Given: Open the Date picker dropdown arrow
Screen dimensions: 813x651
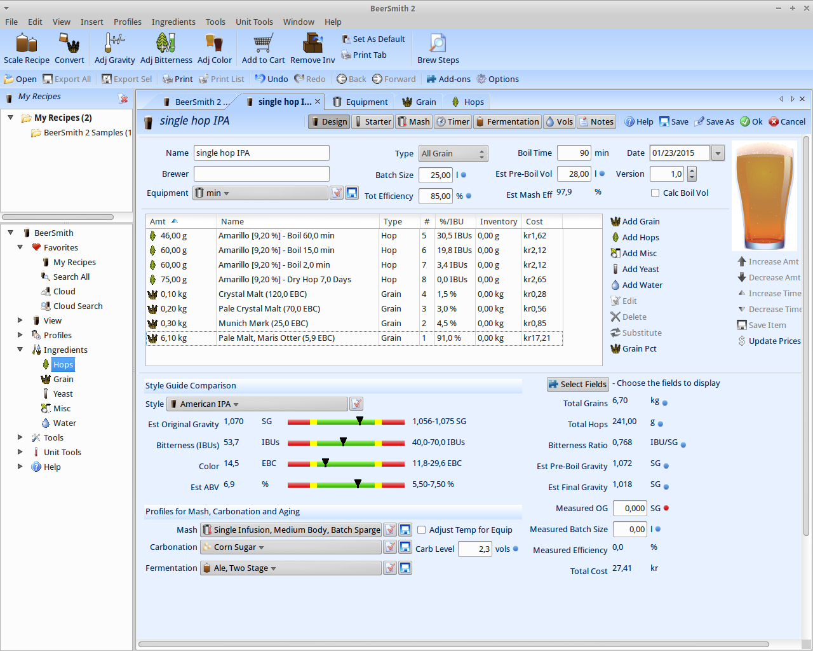Looking at the screenshot, I should pyautogui.click(x=718, y=153).
